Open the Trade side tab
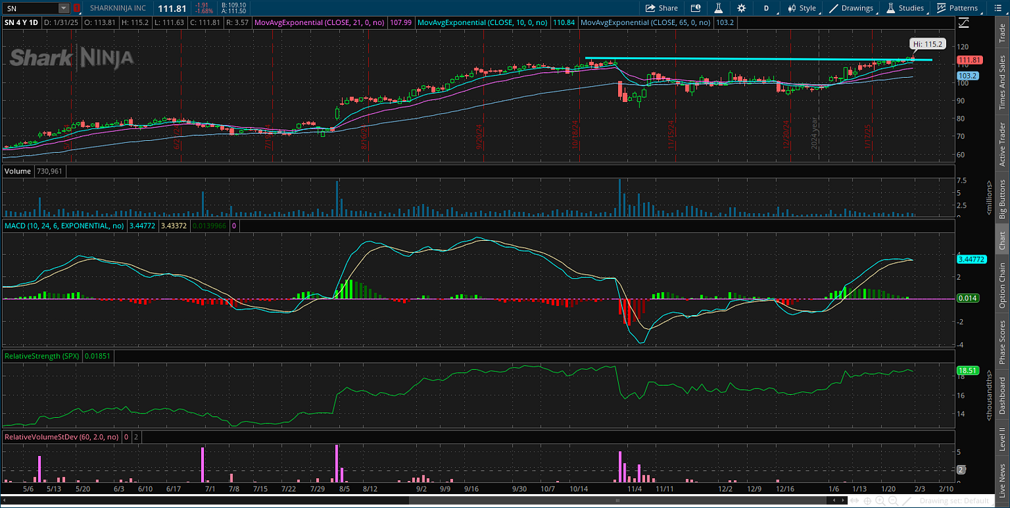Viewport: 1010px width, 508px height. tap(1002, 32)
